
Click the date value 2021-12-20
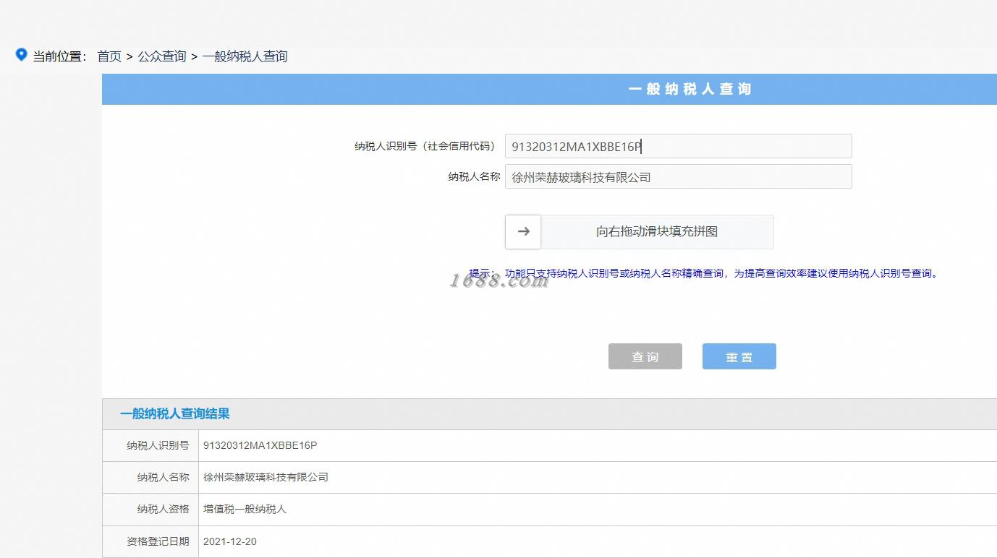pos(230,541)
